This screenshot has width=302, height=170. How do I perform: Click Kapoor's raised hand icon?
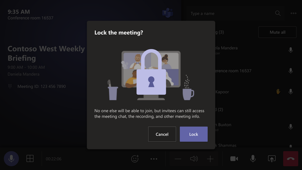278,91
